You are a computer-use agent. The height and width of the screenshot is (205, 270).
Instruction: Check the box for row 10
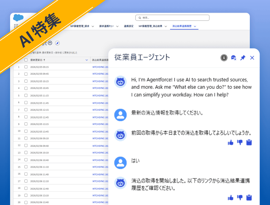click(x=26, y=131)
